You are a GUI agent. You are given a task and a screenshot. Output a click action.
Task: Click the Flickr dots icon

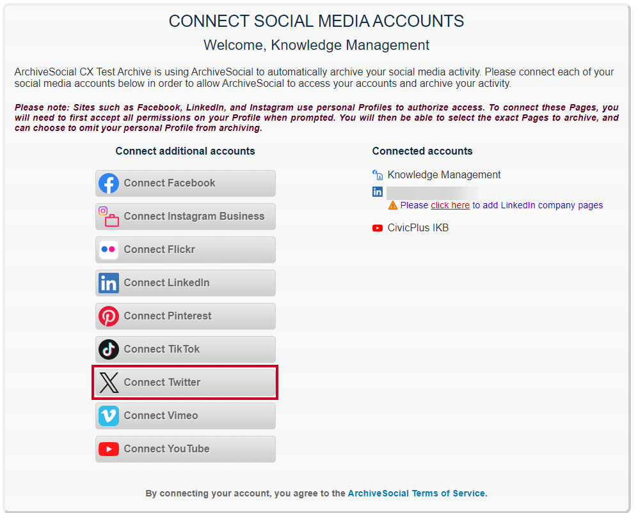109,250
